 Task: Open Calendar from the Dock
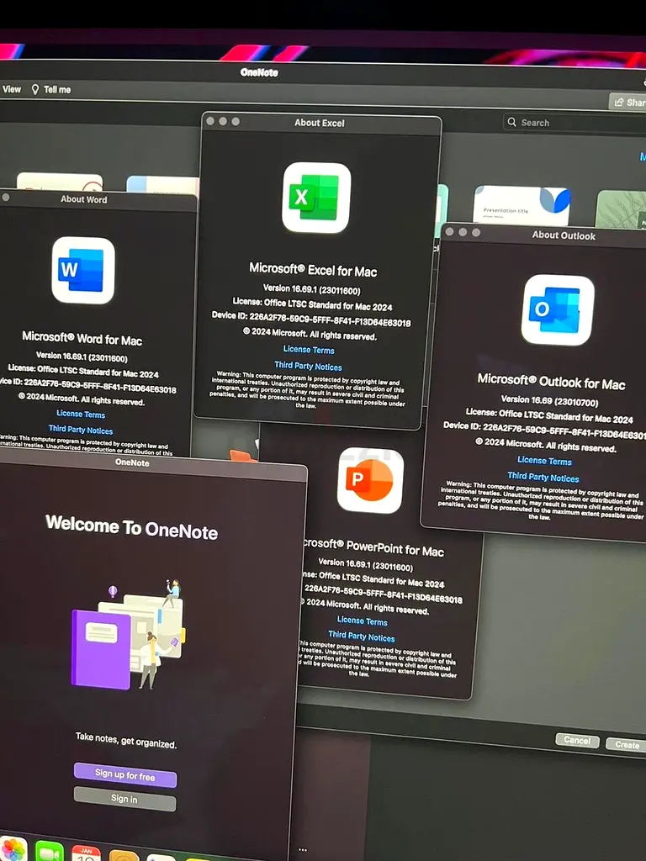[86, 853]
